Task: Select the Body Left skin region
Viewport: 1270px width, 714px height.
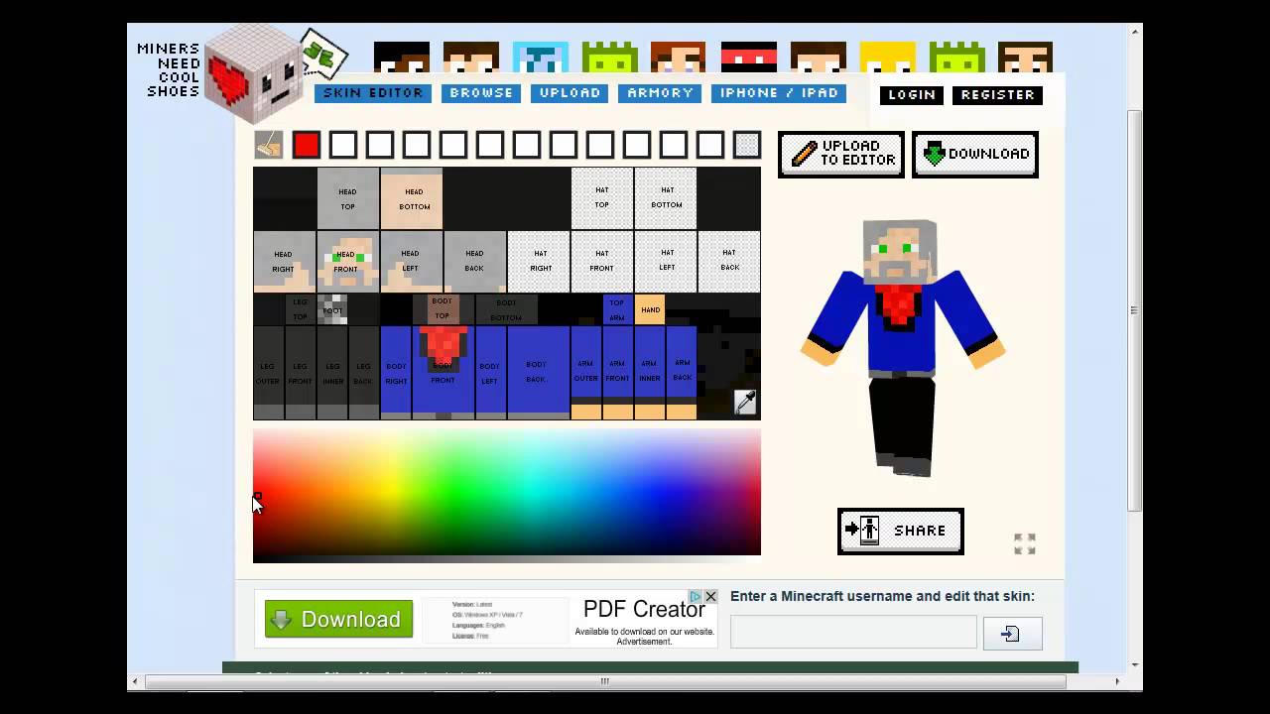Action: pyautogui.click(x=491, y=373)
